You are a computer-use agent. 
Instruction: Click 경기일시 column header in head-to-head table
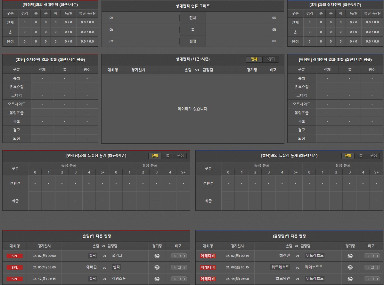(138, 70)
